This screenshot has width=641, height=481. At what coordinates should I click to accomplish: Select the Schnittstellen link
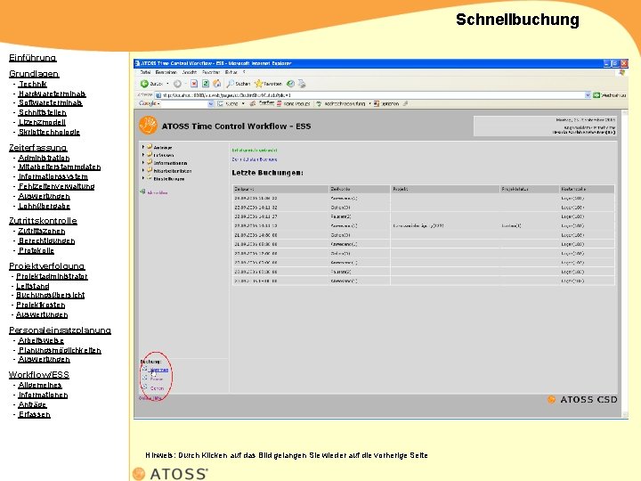(43, 112)
